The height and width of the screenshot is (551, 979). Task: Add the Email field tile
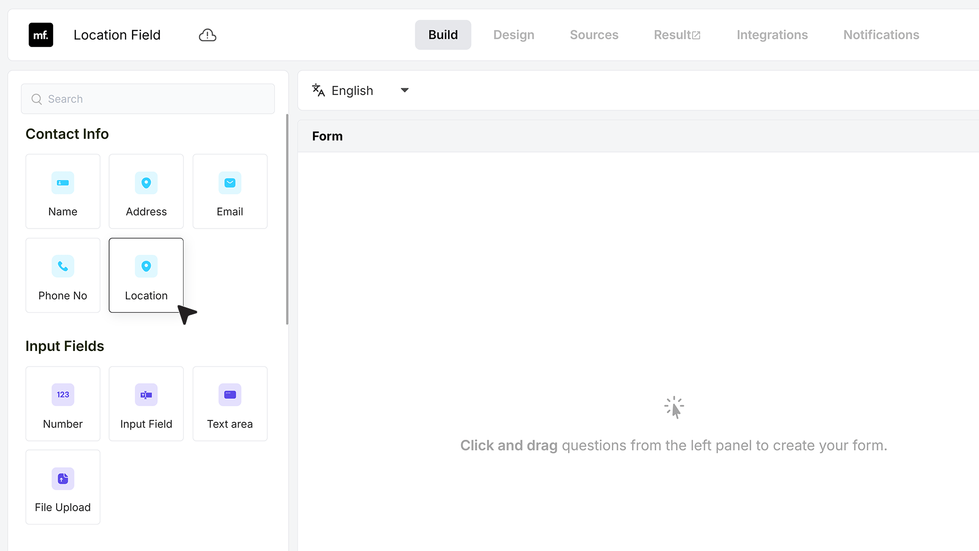pyautogui.click(x=230, y=191)
